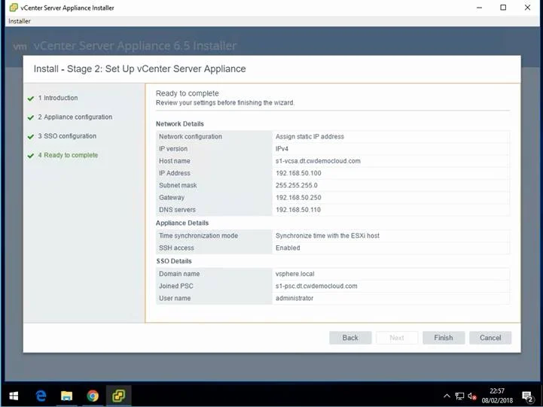
Task: Click SSH access value Enabled
Action: click(x=288, y=248)
